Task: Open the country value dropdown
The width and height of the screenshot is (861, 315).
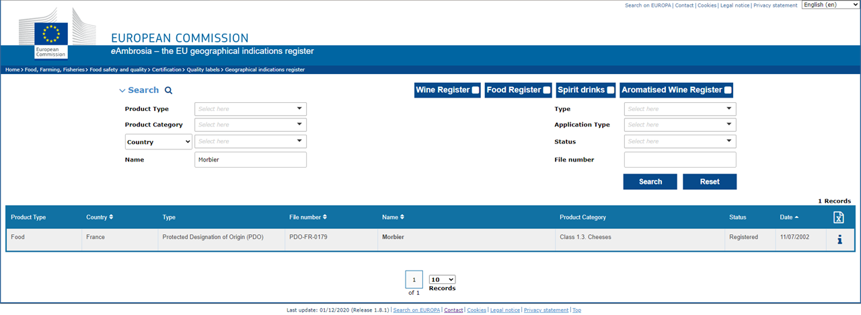Action: pos(250,141)
